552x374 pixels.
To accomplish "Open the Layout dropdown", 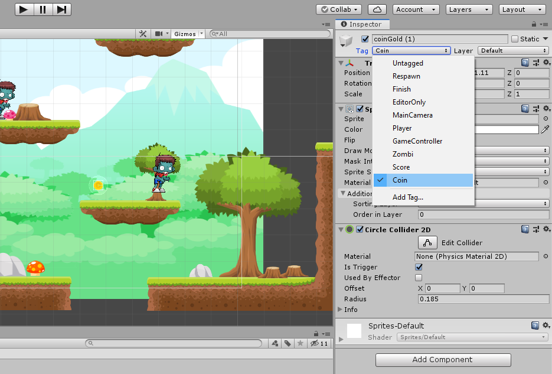I will pyautogui.click(x=522, y=9).
